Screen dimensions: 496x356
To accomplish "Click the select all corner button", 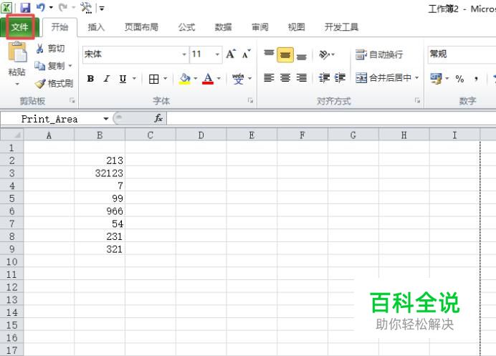I will coord(11,135).
